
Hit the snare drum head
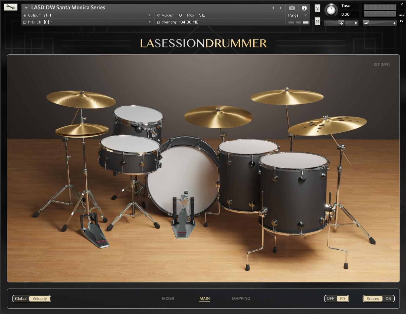pos(130,144)
